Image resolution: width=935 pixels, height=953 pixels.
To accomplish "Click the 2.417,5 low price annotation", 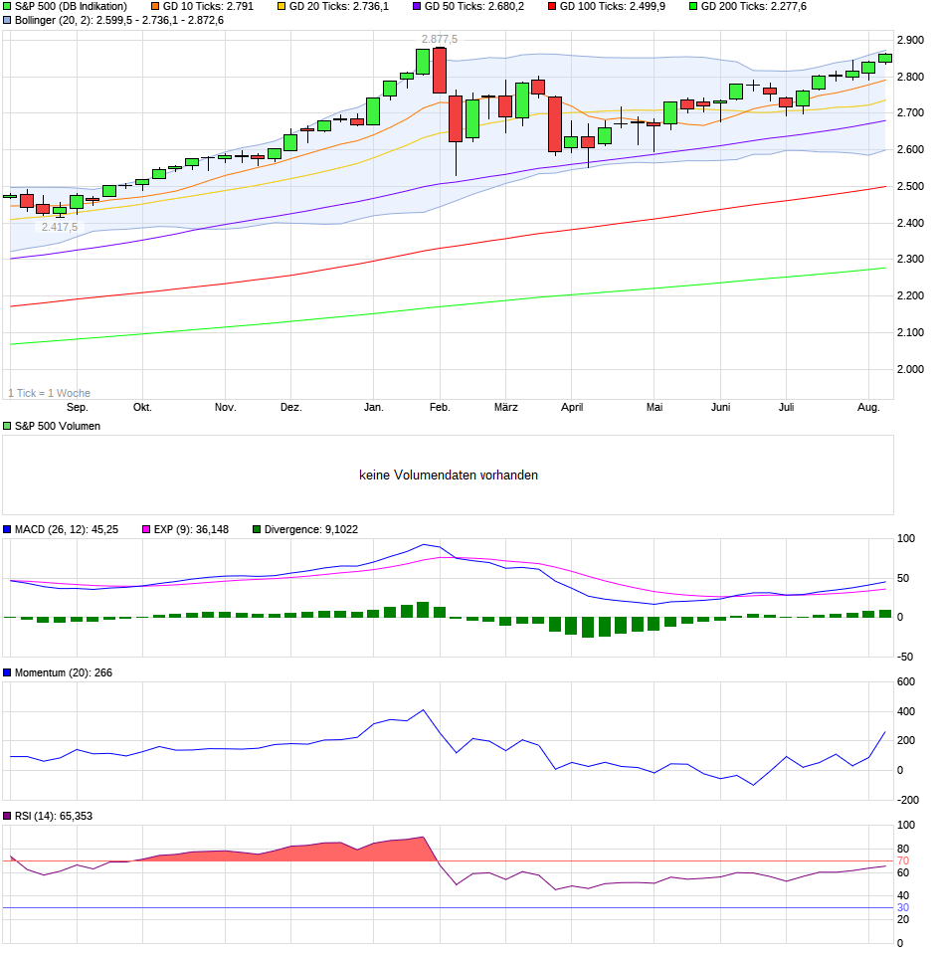I will click(x=60, y=227).
